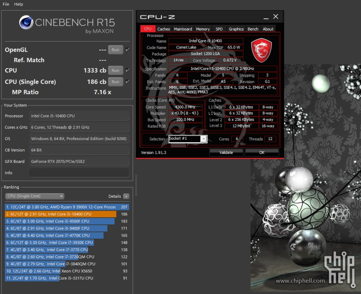Image resolution: width=361 pixels, height=294 pixels.
Task: Click OK to close CPU-Z
Action: (x=262, y=152)
